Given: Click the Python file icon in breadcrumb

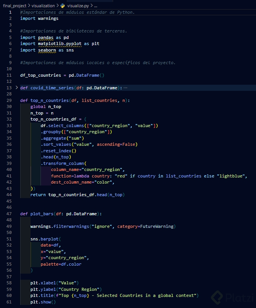Looking at the screenshot, I should point(63,6).
